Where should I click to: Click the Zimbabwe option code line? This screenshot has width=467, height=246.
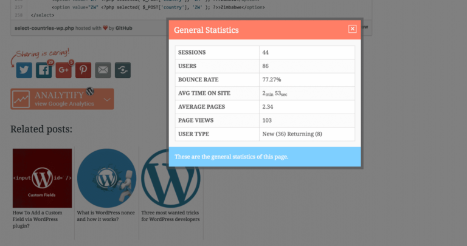(158, 7)
